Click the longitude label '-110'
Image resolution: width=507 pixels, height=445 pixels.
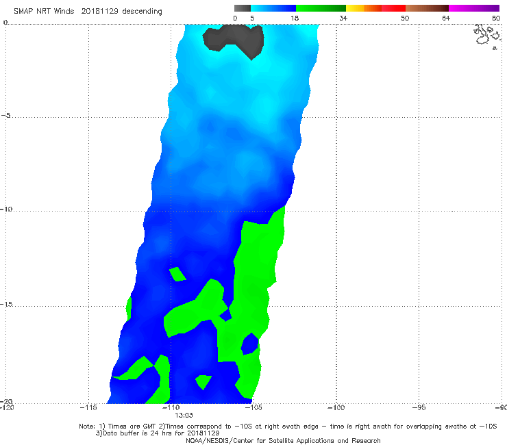coord(171,407)
